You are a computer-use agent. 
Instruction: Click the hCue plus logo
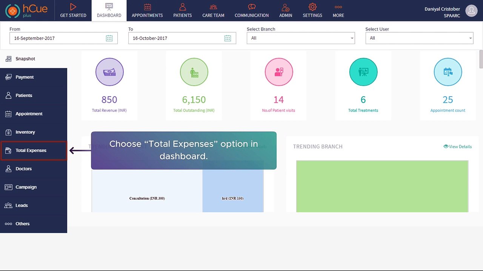(26, 11)
